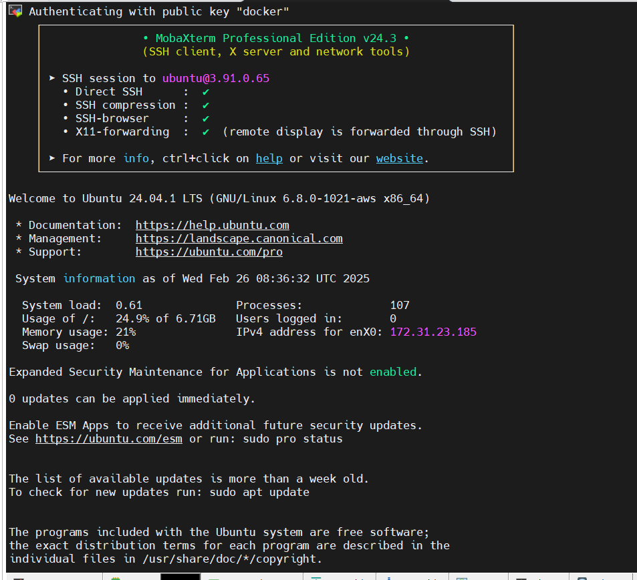Click the "sudo apt update" command text
This screenshot has height=580, width=637.
click(x=259, y=492)
